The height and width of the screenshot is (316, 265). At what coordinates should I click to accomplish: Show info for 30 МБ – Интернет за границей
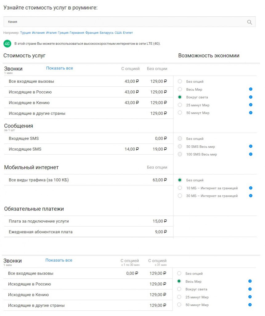251,196
